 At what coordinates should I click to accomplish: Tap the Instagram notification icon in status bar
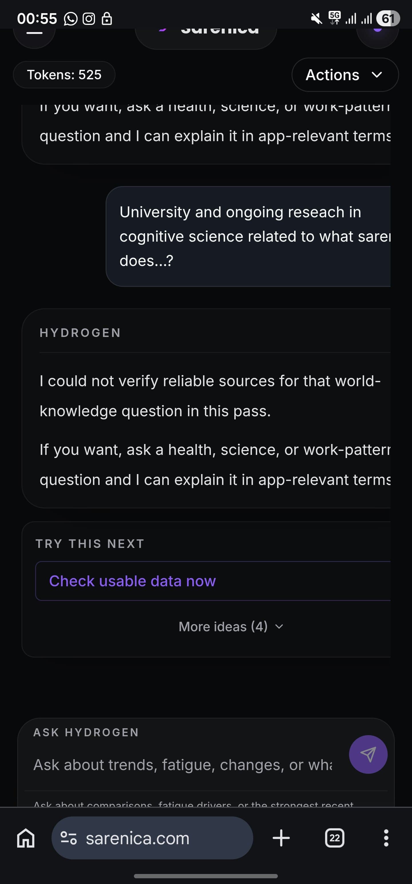pos(89,19)
